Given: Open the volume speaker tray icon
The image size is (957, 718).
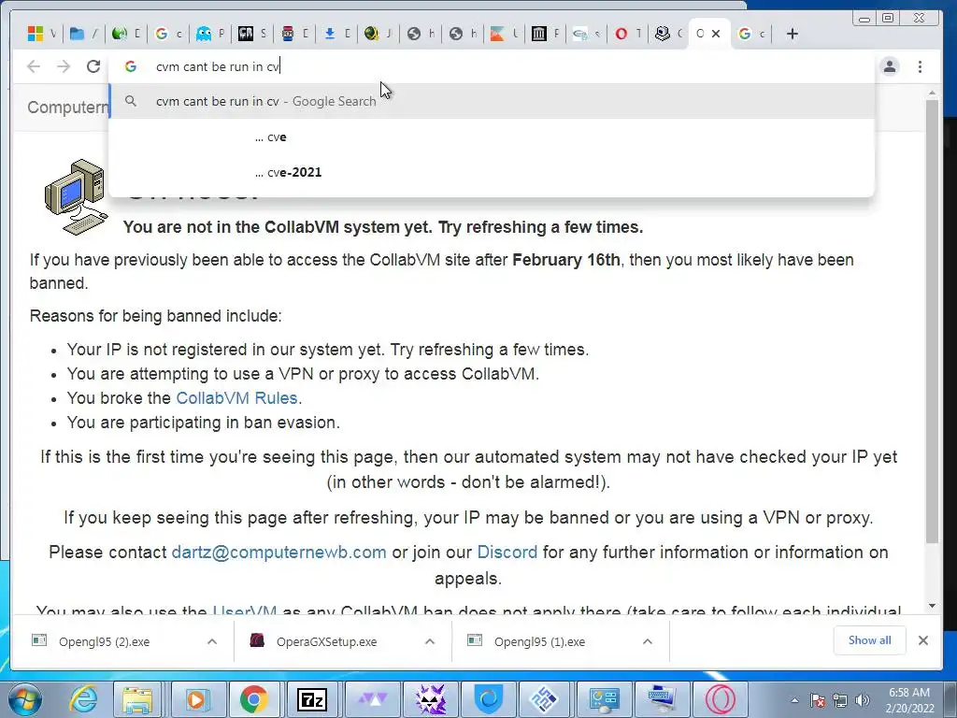Looking at the screenshot, I should [x=862, y=700].
